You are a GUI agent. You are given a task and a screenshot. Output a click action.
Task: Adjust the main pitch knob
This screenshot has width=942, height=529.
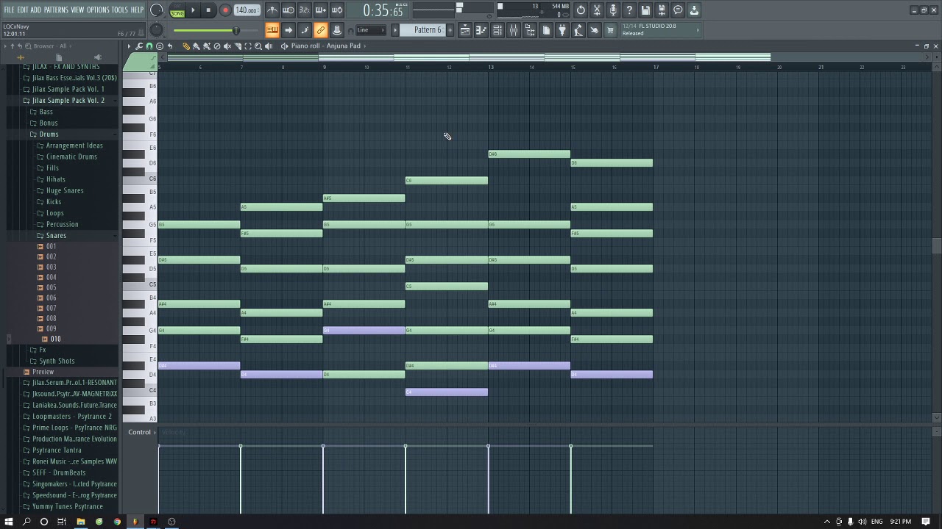tap(157, 30)
